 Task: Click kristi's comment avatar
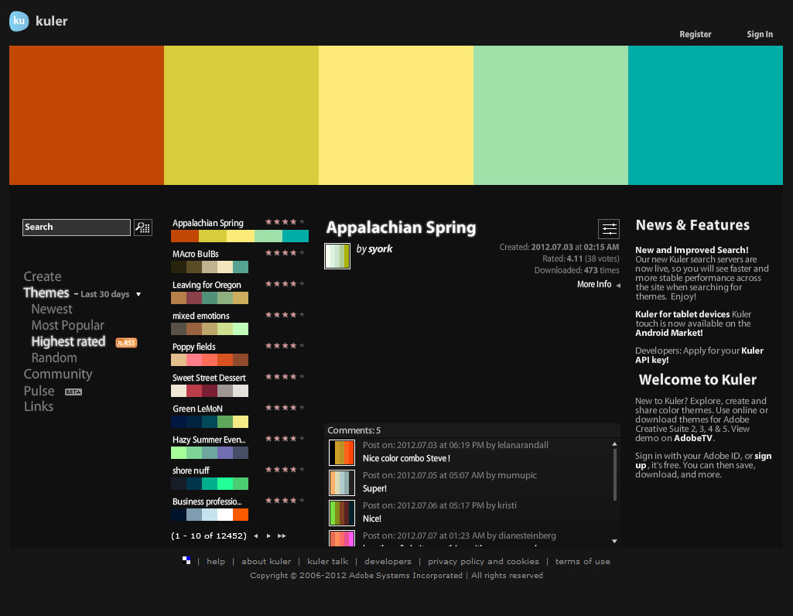(x=342, y=513)
